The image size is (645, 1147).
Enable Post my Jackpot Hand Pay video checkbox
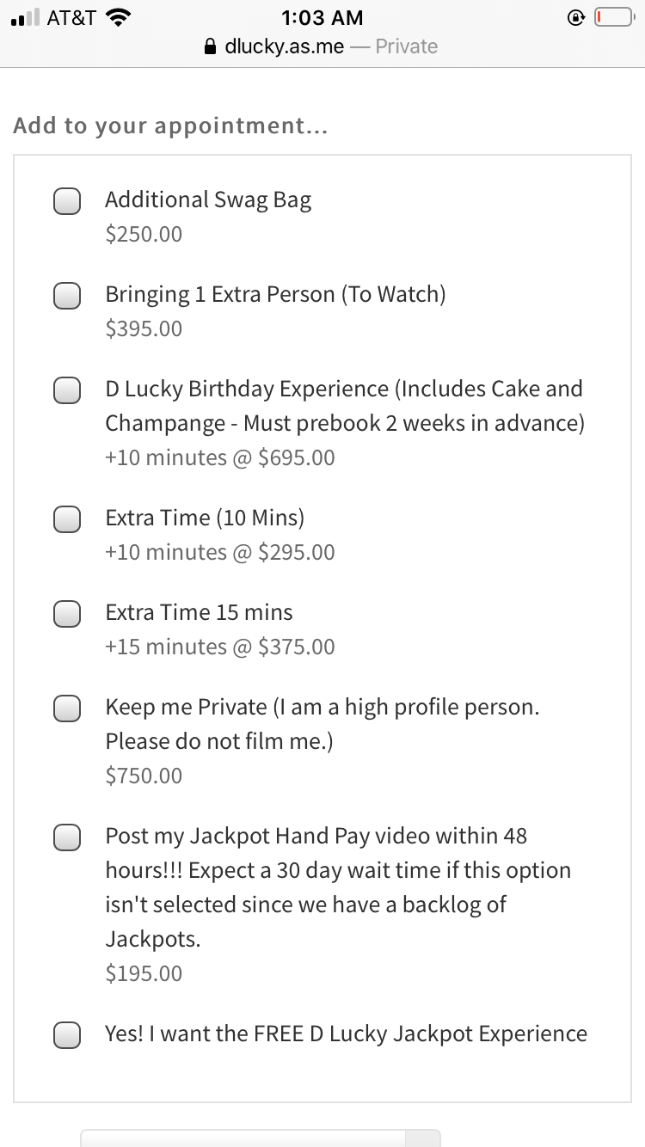[67, 837]
